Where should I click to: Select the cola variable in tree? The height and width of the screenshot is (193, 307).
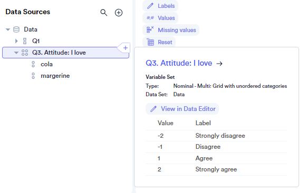[46, 64]
